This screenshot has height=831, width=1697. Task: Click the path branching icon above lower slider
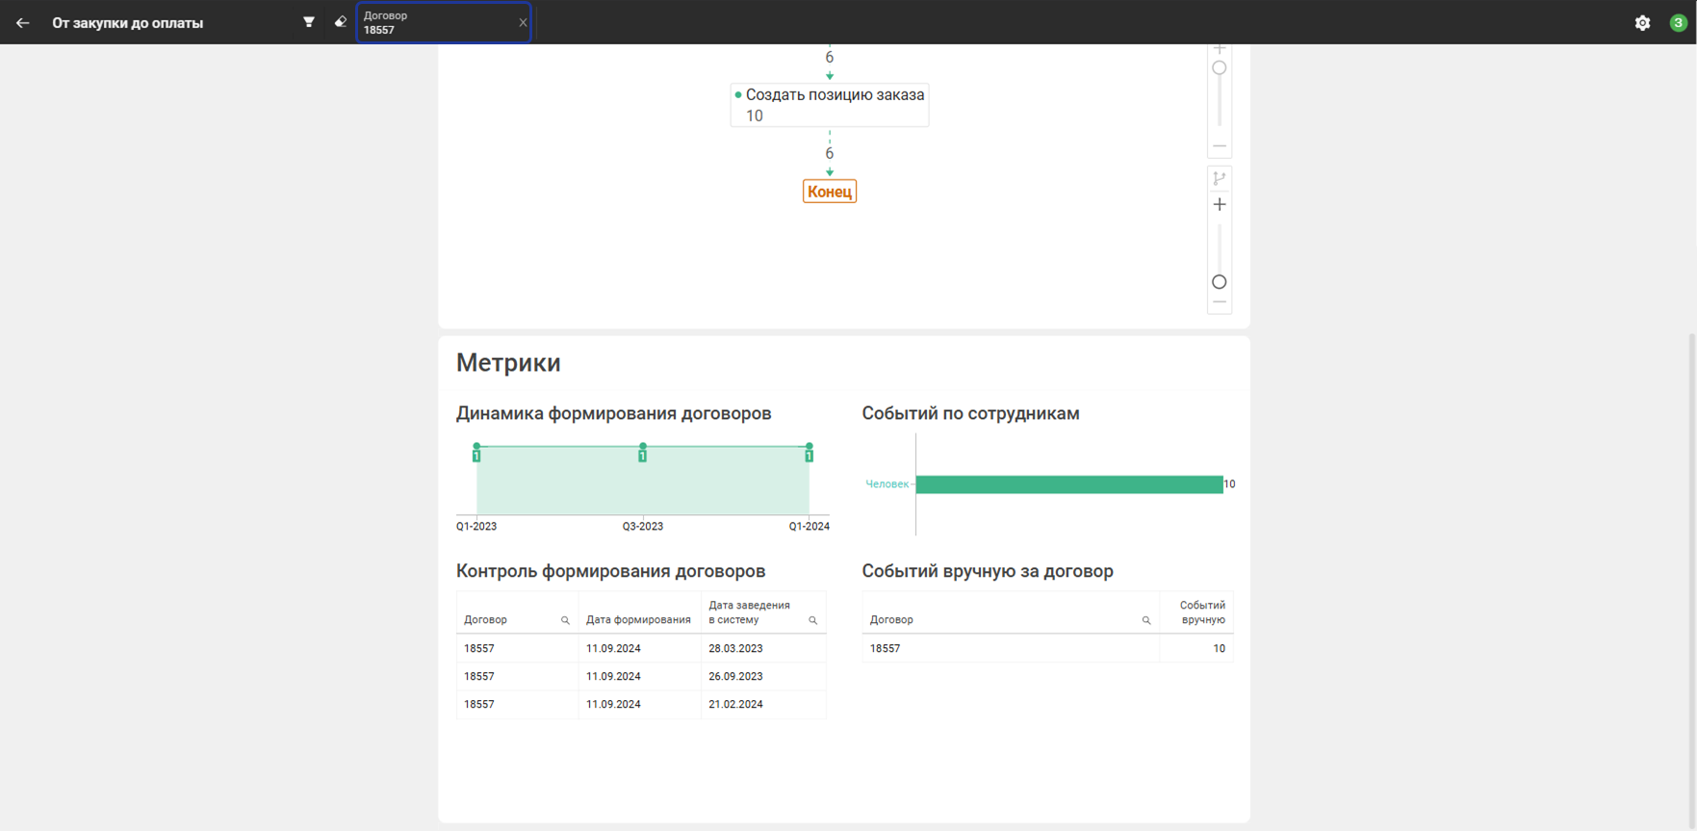point(1220,178)
